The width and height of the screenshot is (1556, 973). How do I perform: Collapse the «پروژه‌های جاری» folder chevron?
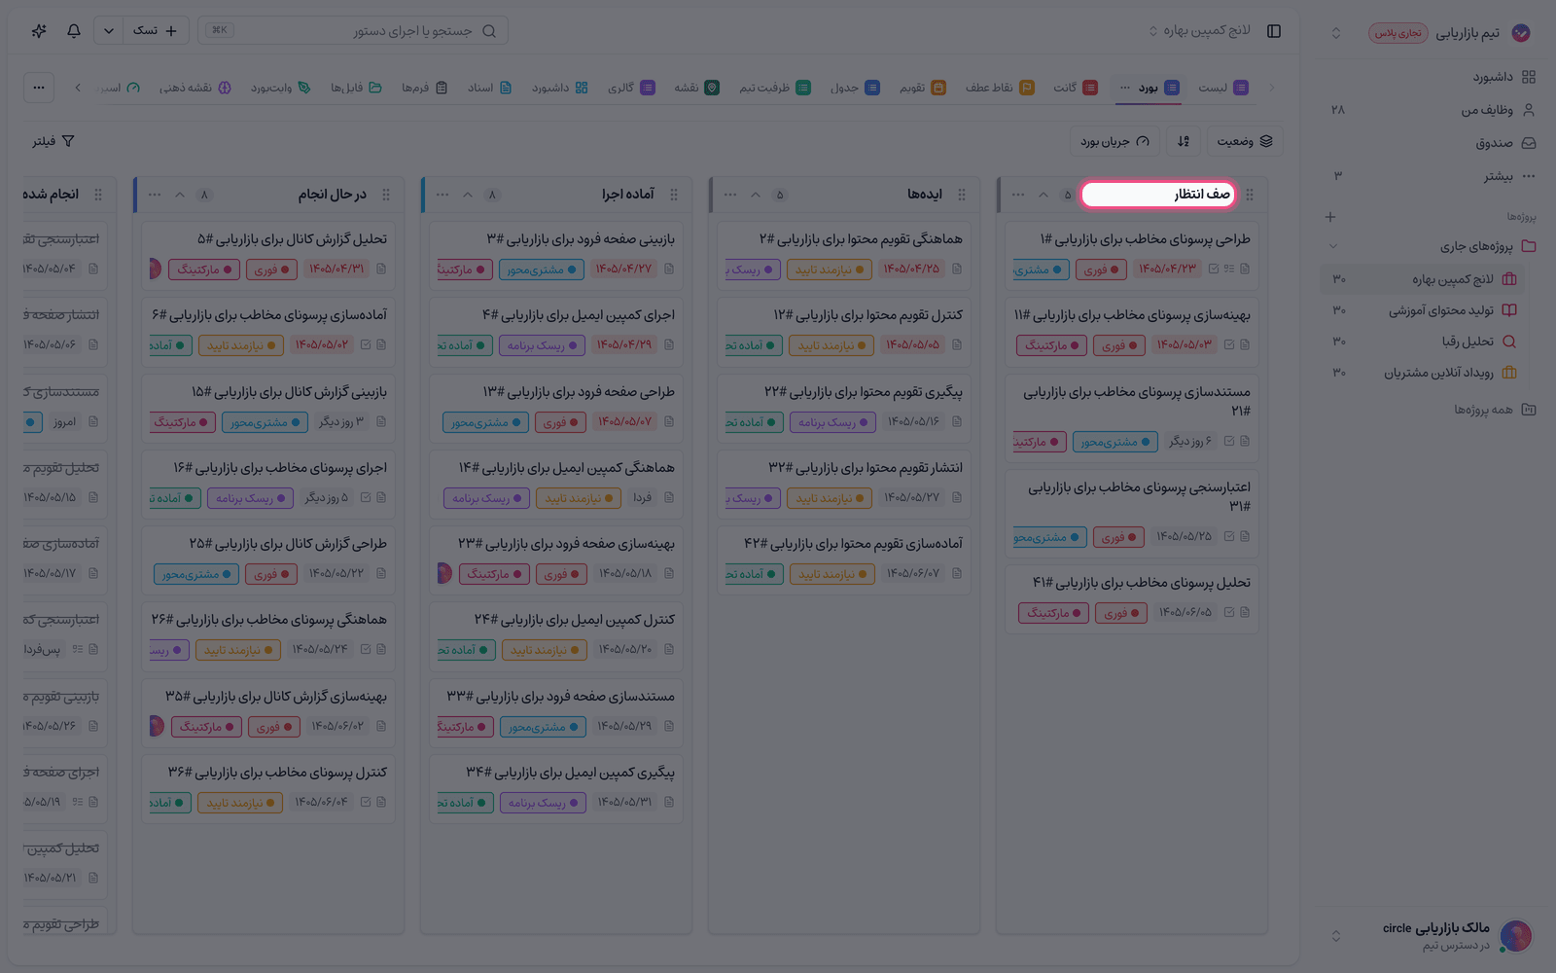[x=1333, y=246]
